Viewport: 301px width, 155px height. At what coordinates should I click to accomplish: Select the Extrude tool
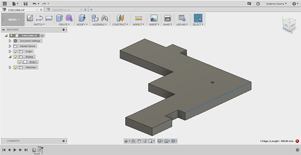(x=59, y=18)
